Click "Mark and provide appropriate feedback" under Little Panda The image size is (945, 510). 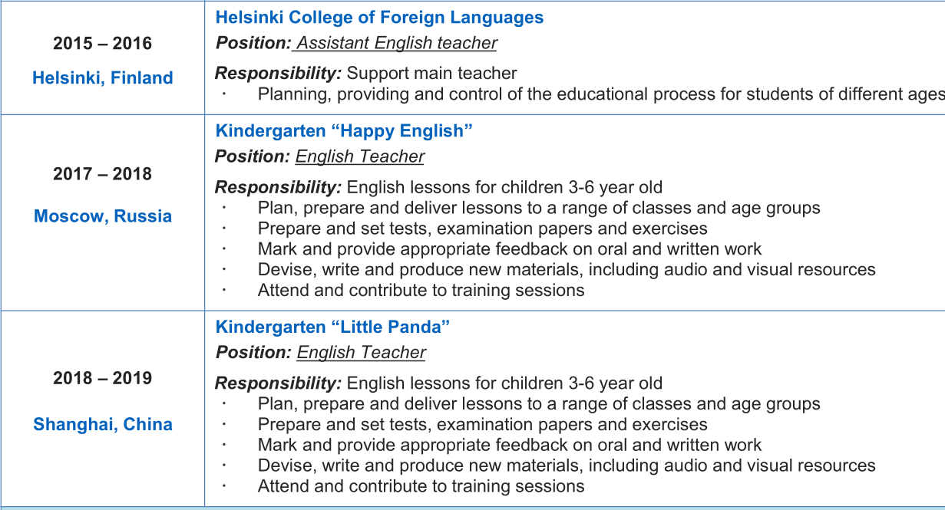509,445
